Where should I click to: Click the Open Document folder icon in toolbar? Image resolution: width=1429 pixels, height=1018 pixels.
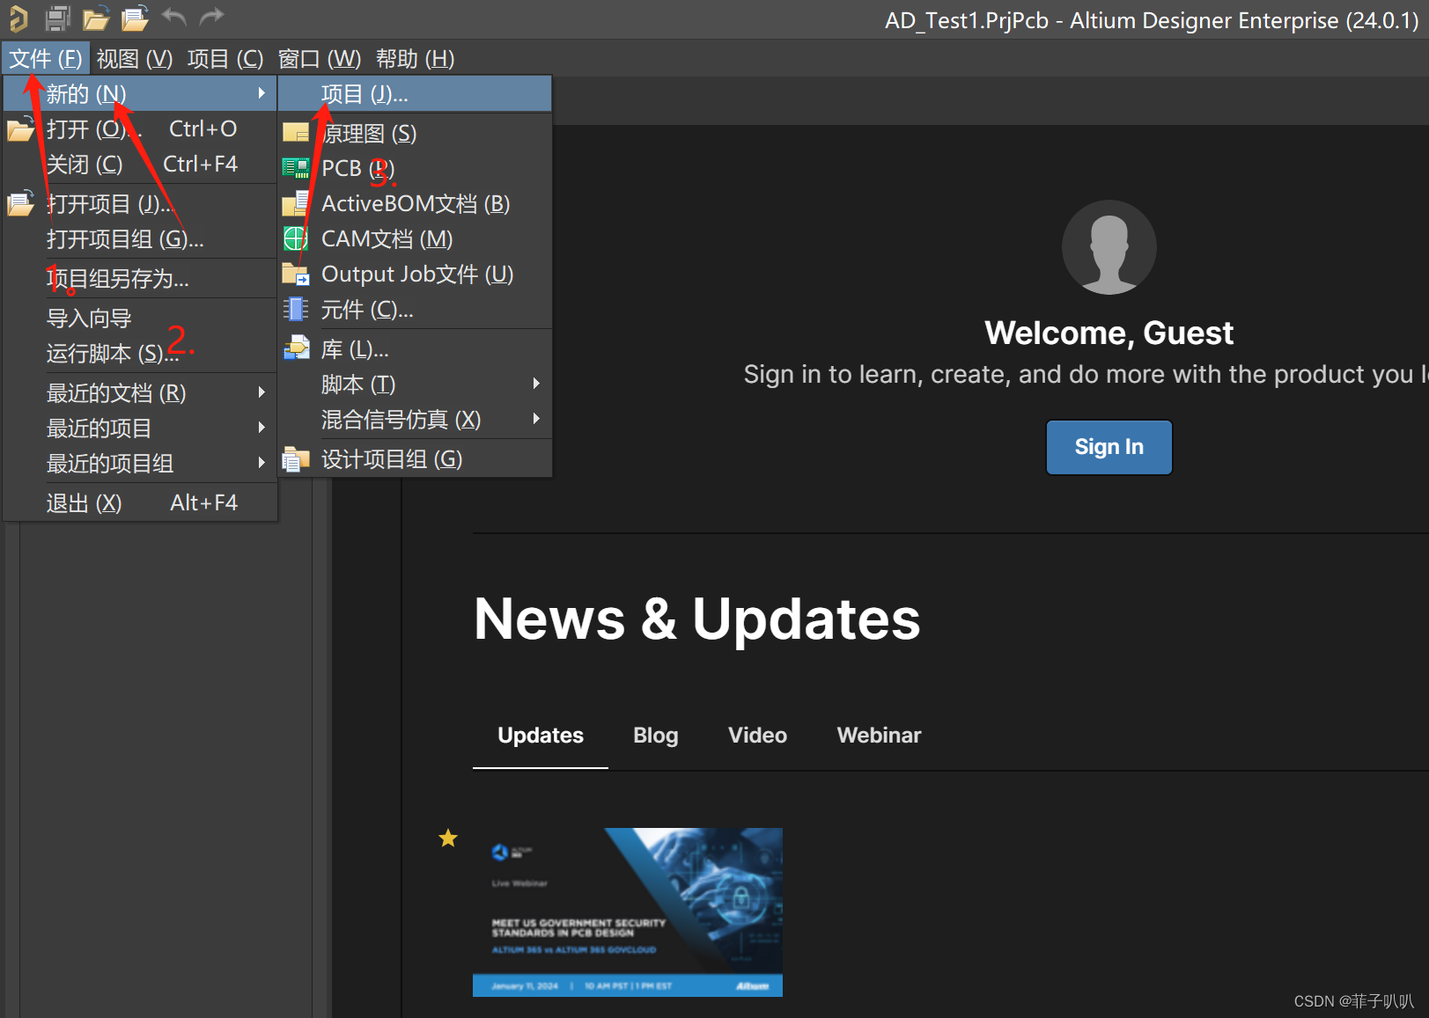(95, 18)
